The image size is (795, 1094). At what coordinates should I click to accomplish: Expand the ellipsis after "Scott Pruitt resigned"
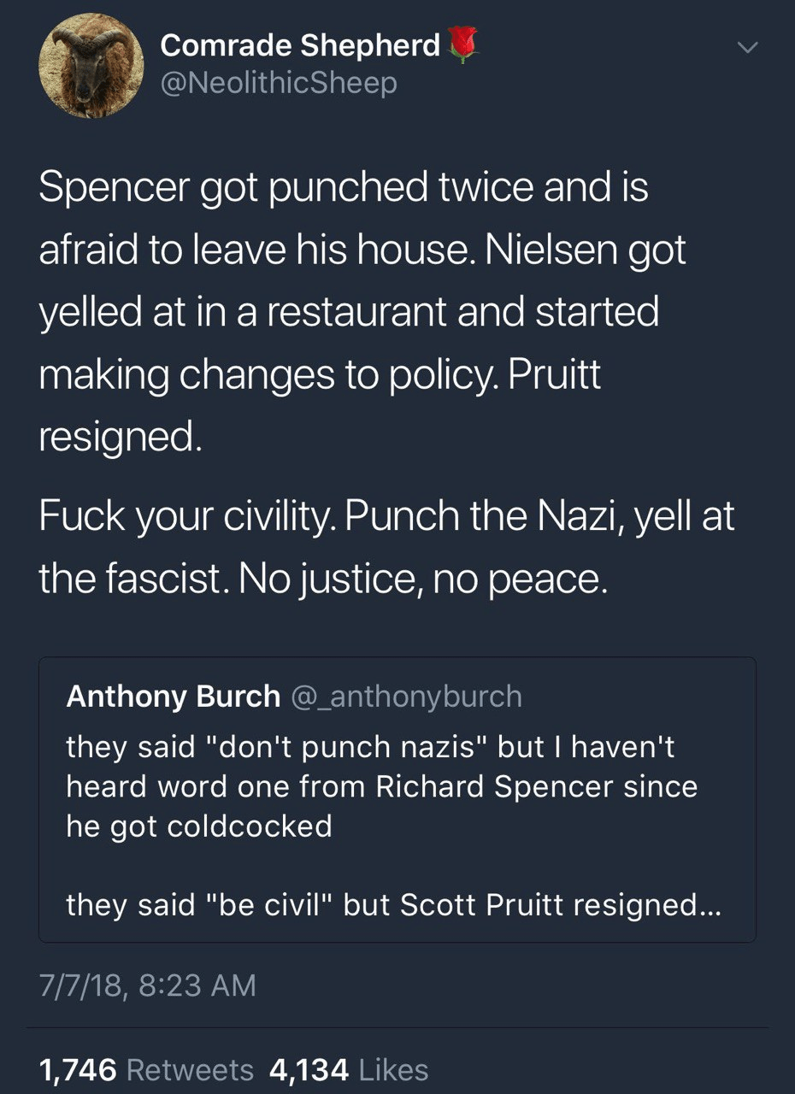pyautogui.click(x=710, y=905)
